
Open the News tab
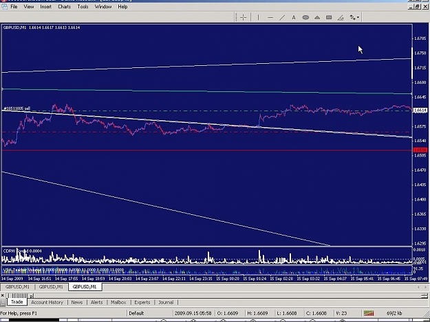pyautogui.click(x=77, y=302)
